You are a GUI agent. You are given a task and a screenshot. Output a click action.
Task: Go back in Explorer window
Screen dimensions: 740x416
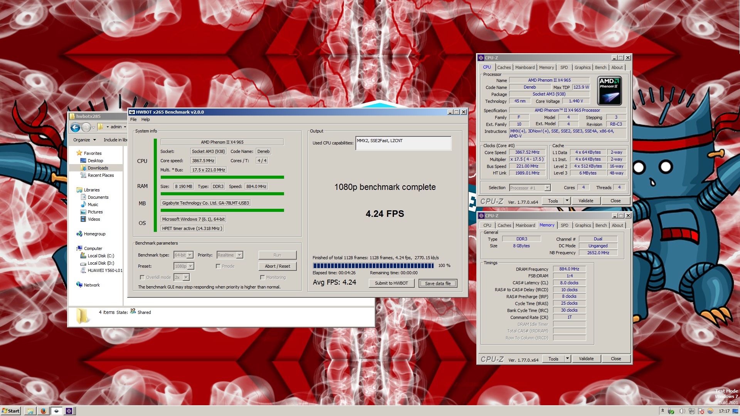click(76, 127)
